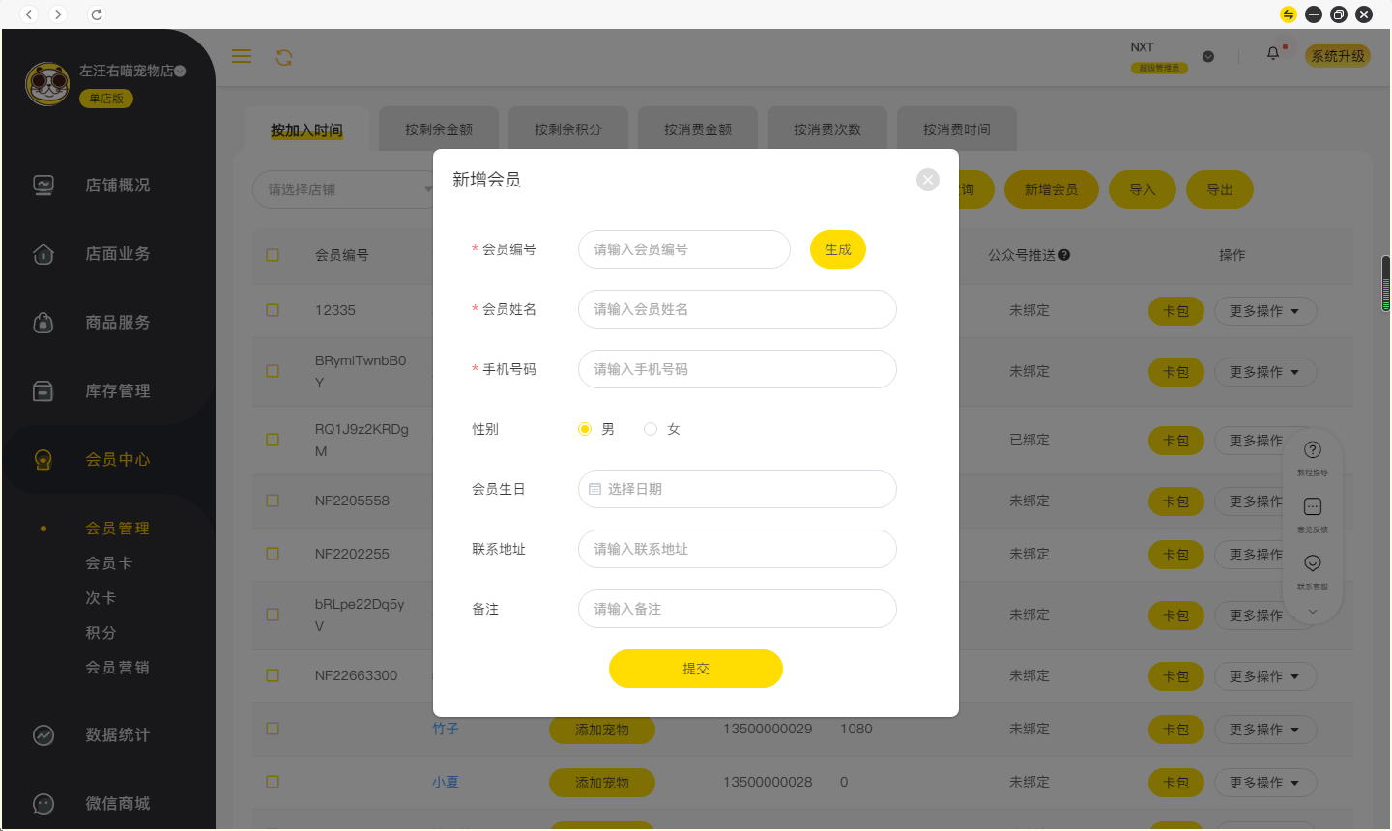Open the 选择日期 birthday picker
1392x831 pixels.
pos(737,489)
